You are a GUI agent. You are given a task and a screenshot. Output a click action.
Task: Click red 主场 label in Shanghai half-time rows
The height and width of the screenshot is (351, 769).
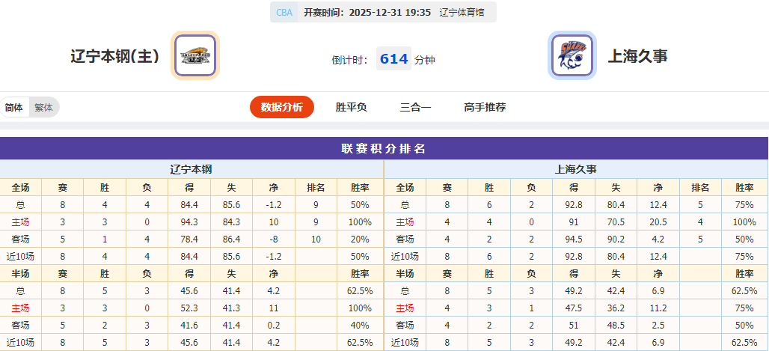click(405, 308)
